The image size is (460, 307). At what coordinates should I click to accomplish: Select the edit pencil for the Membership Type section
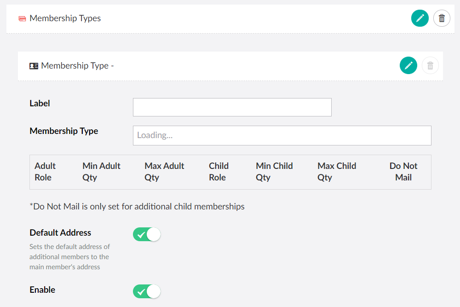click(x=408, y=65)
